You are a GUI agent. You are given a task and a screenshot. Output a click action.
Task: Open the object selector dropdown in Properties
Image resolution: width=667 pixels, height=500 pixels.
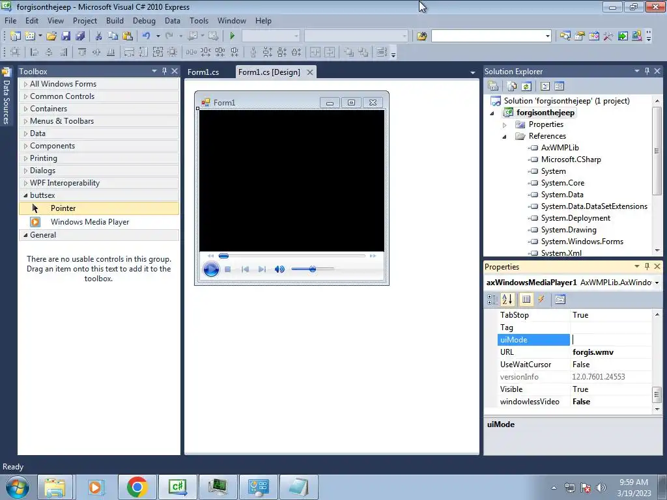[657, 283]
